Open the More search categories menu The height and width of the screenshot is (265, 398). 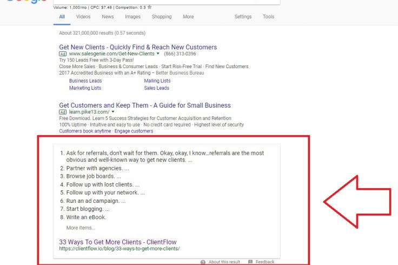click(188, 17)
